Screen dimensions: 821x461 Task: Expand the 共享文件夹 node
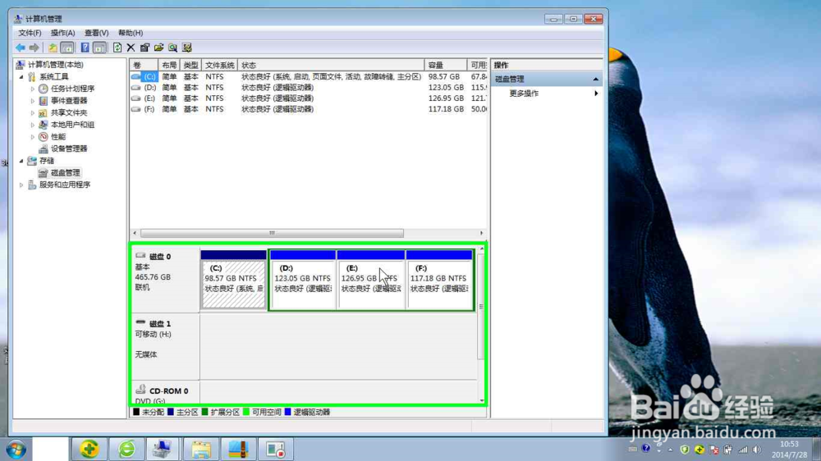pyautogui.click(x=33, y=113)
